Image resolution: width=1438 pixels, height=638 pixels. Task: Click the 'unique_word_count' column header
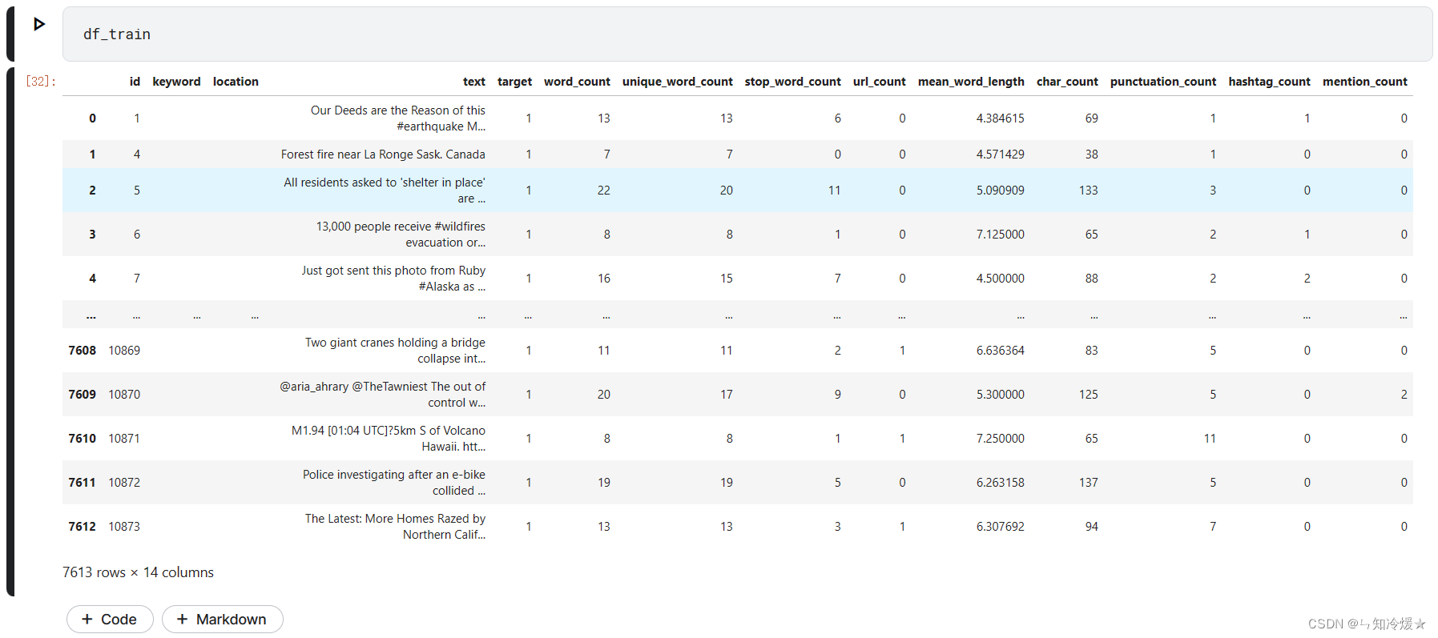click(677, 82)
